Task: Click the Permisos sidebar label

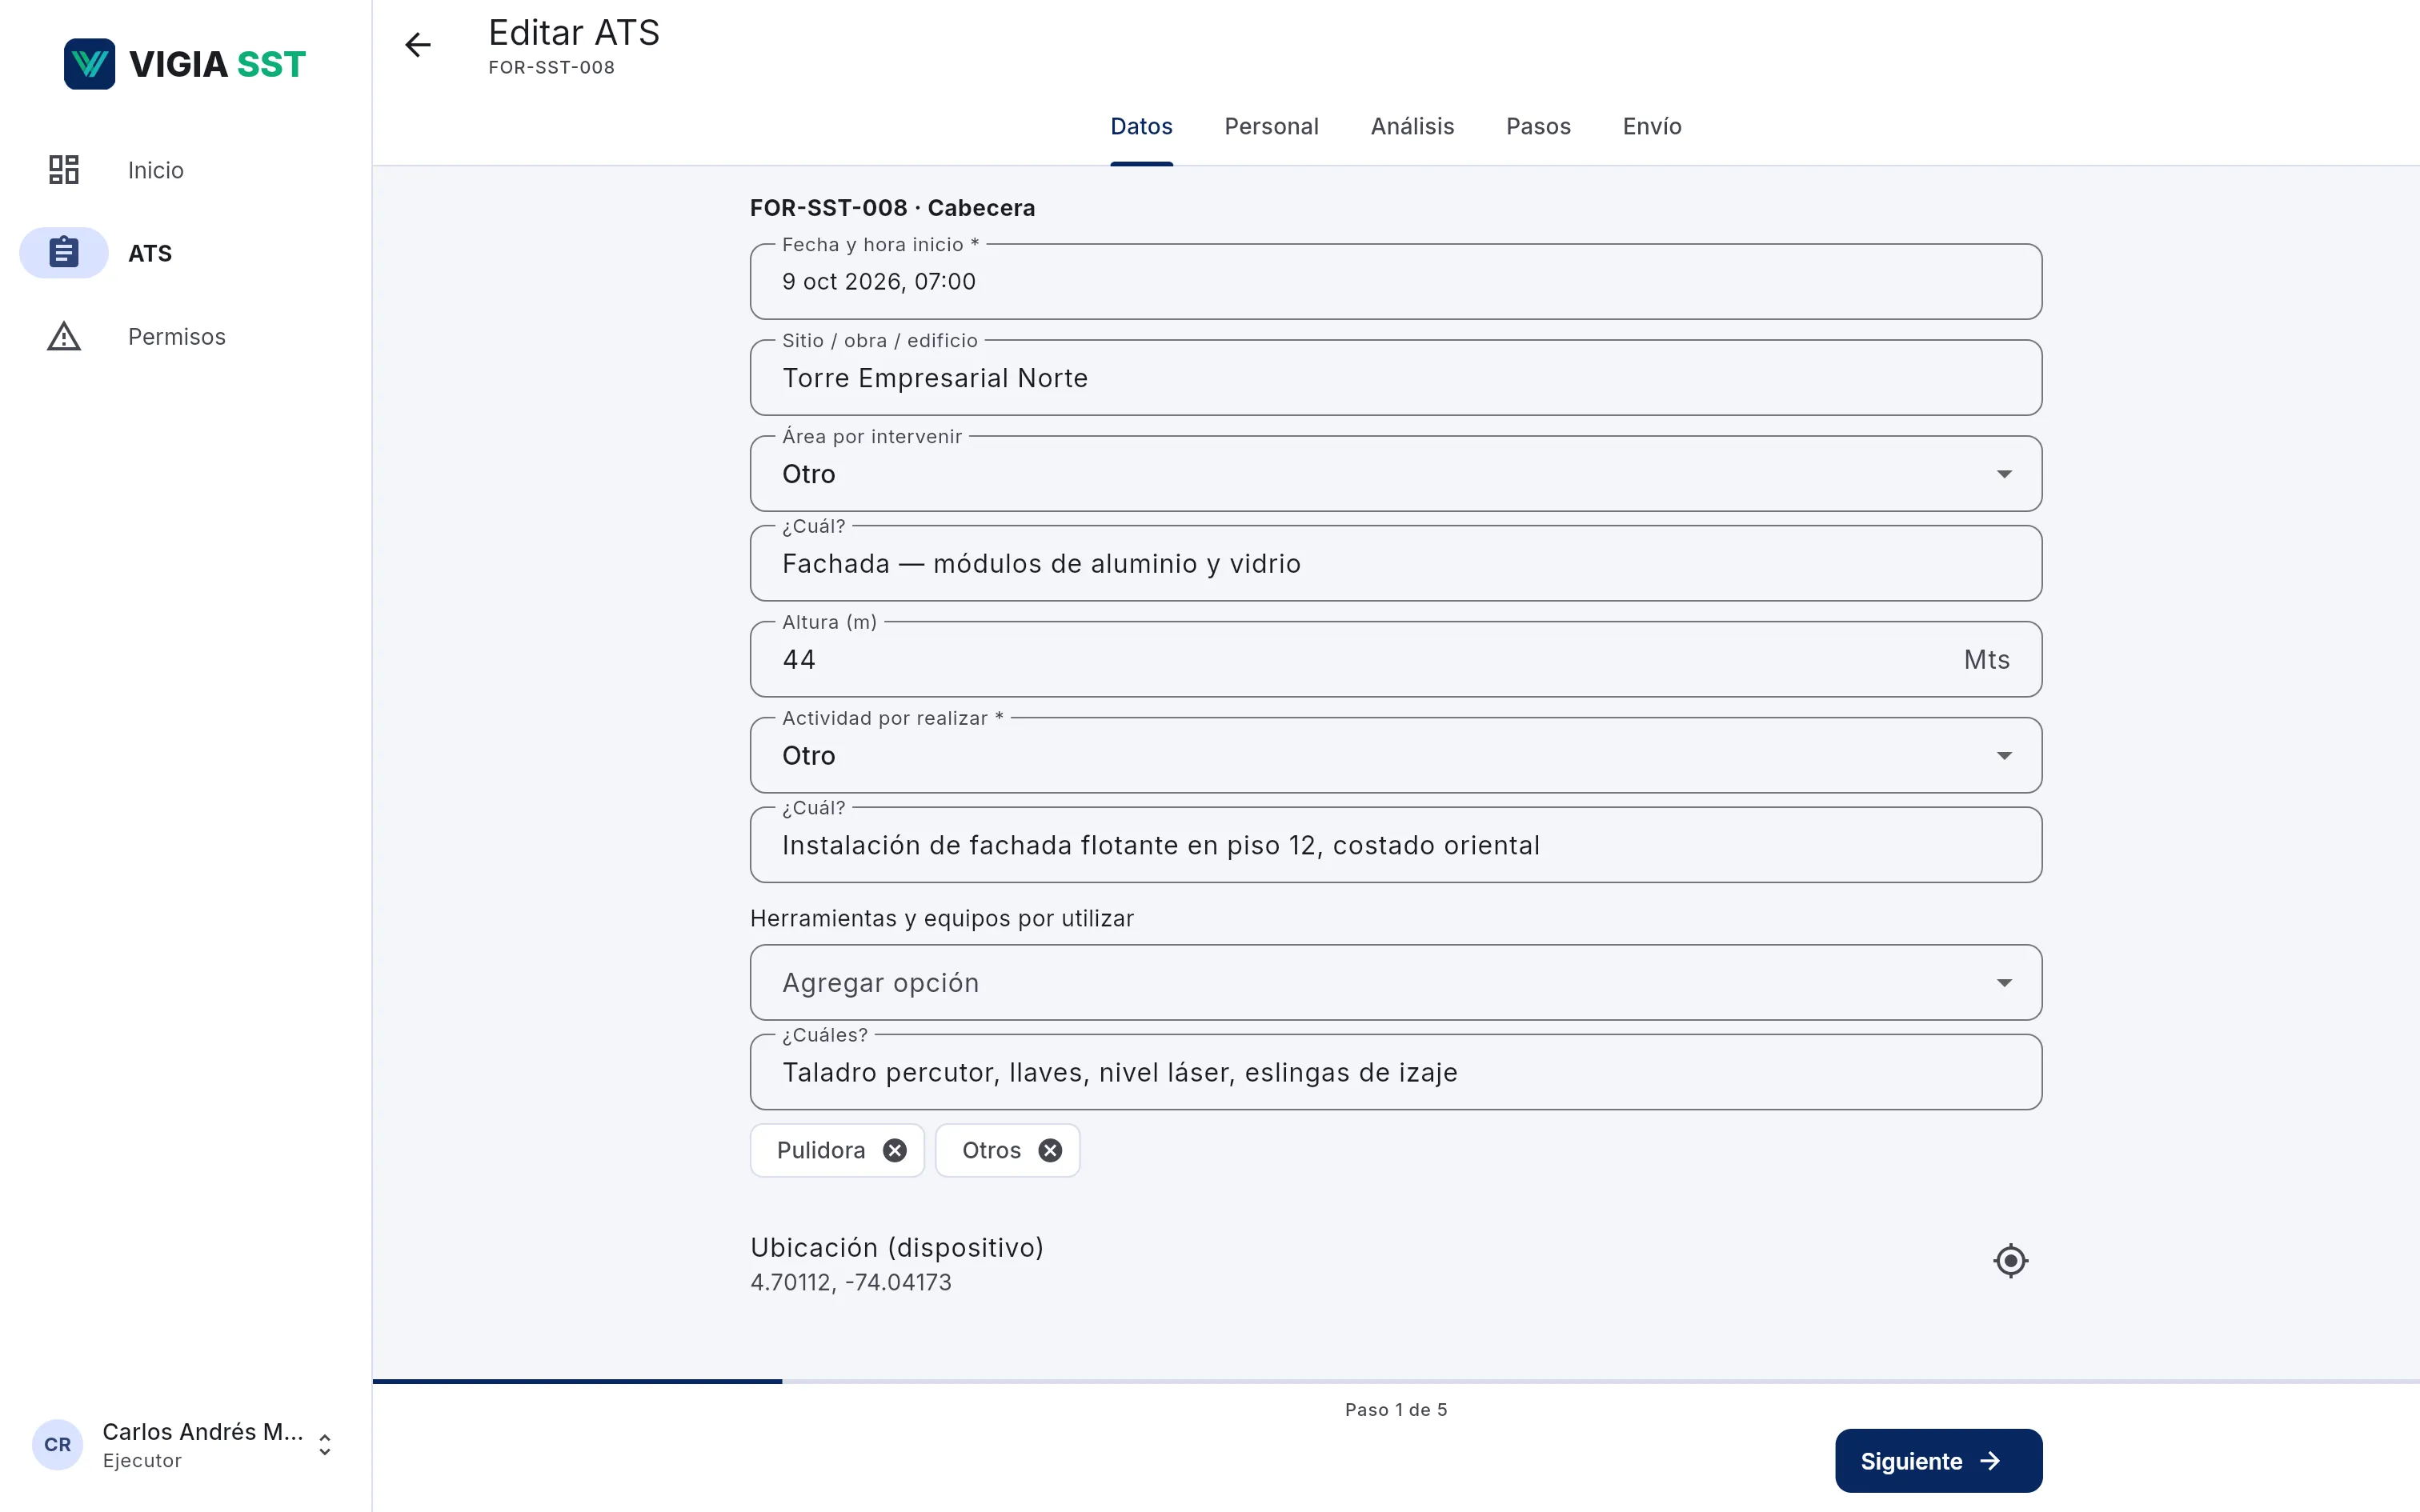Action: tap(177, 337)
